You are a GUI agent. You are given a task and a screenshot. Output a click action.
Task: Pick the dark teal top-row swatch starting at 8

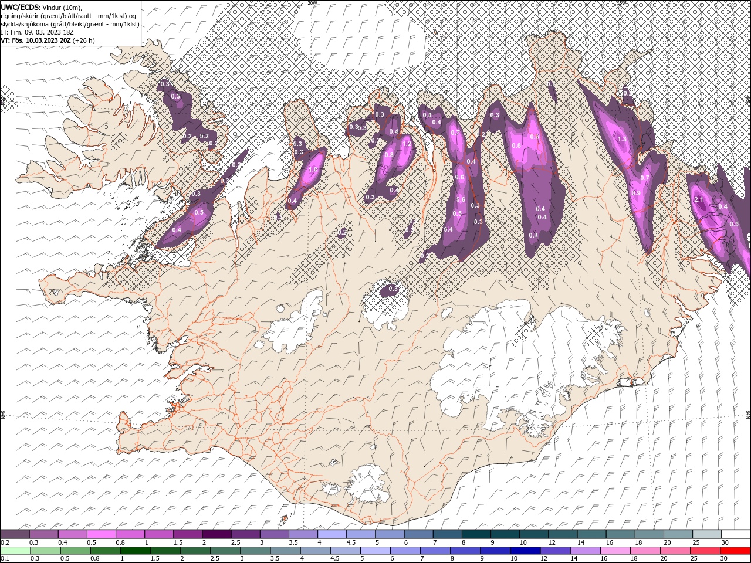pyautogui.click(x=476, y=534)
